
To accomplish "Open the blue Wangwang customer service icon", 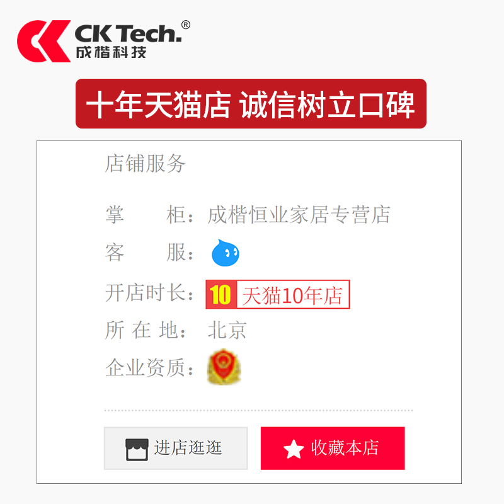I will (x=226, y=253).
